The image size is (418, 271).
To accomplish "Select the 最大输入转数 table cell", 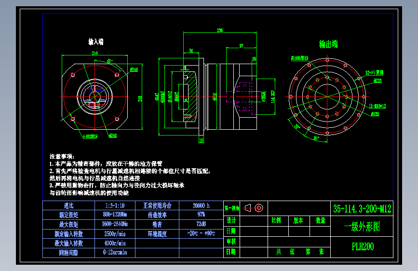I will [69, 243].
